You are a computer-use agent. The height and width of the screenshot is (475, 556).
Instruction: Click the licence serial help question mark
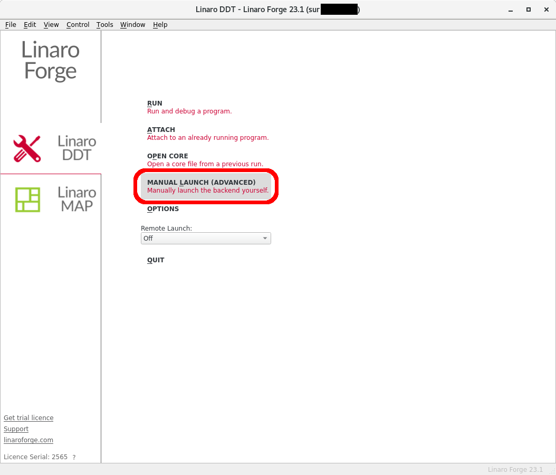74,457
